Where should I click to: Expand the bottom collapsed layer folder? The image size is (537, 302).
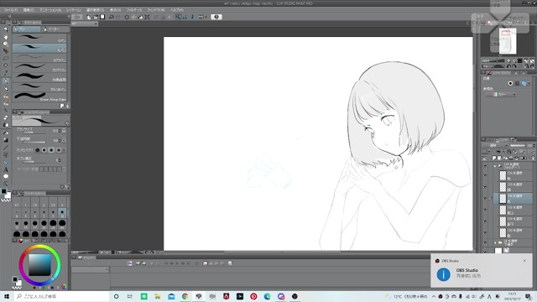(x=495, y=242)
